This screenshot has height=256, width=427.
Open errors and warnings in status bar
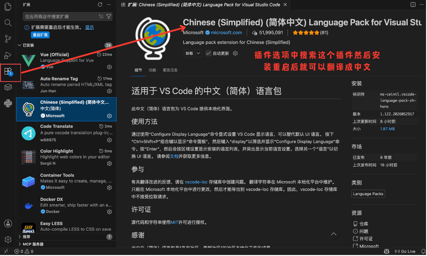24,252
